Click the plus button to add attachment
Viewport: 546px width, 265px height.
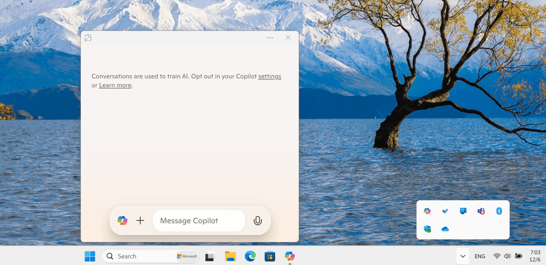[140, 221]
